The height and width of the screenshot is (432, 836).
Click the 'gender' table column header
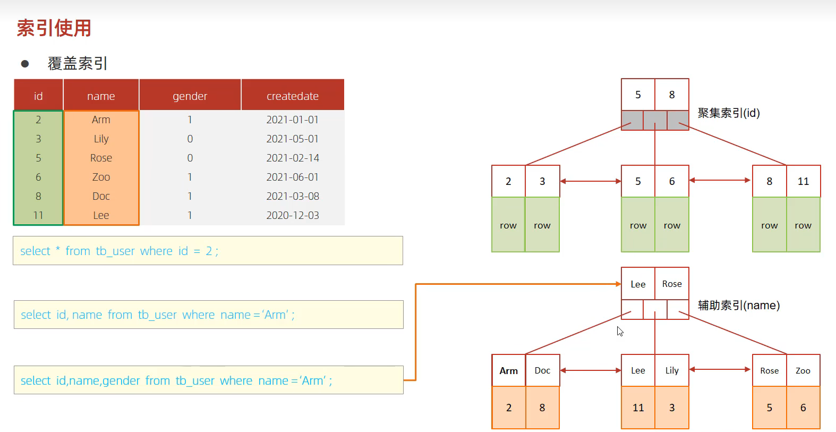190,96
